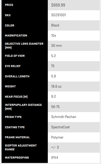The width and height of the screenshot is (101, 164).
Task: Click the Field of View label
Action: coord(15,56)
